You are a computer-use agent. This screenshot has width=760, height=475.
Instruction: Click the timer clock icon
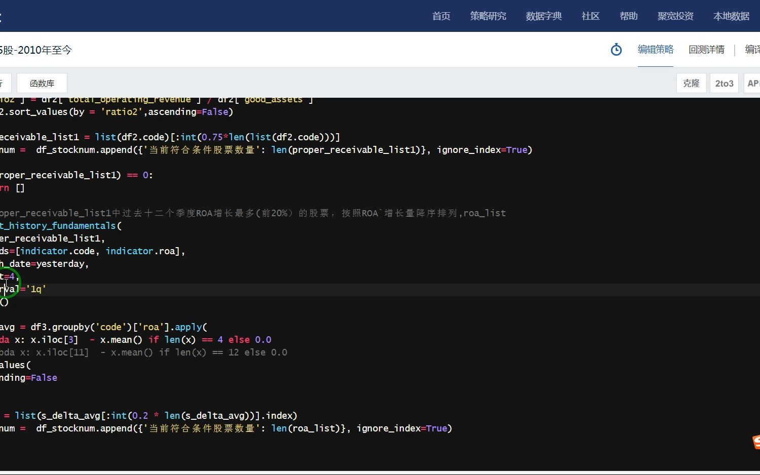(616, 50)
